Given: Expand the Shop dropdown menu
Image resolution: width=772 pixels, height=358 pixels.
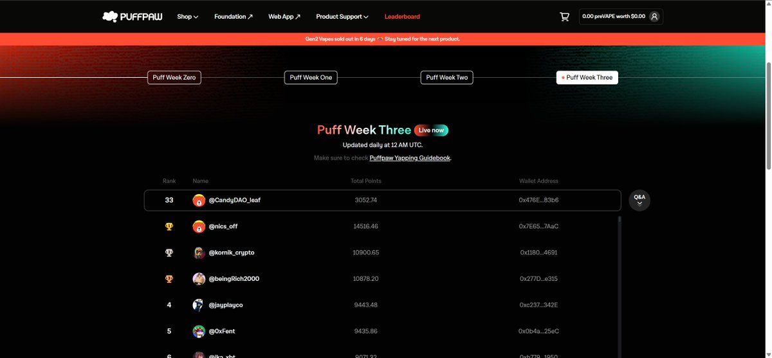Looking at the screenshot, I should tap(188, 17).
